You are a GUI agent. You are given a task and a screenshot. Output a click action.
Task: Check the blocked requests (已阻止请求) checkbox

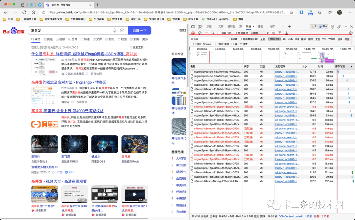(214, 44)
